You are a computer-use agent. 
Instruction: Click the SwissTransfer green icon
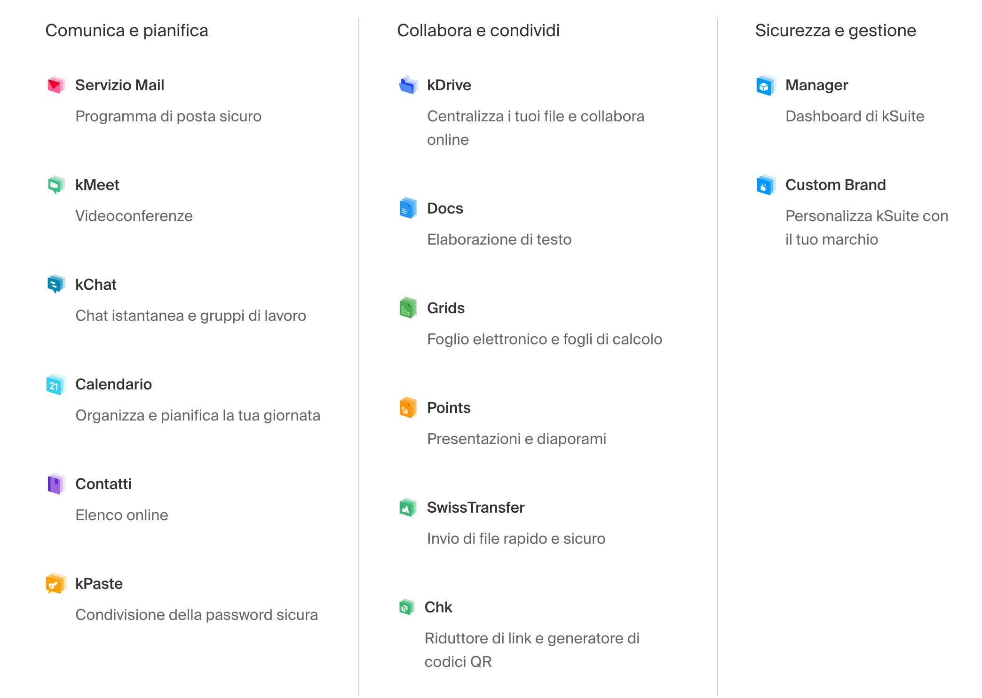pos(408,508)
